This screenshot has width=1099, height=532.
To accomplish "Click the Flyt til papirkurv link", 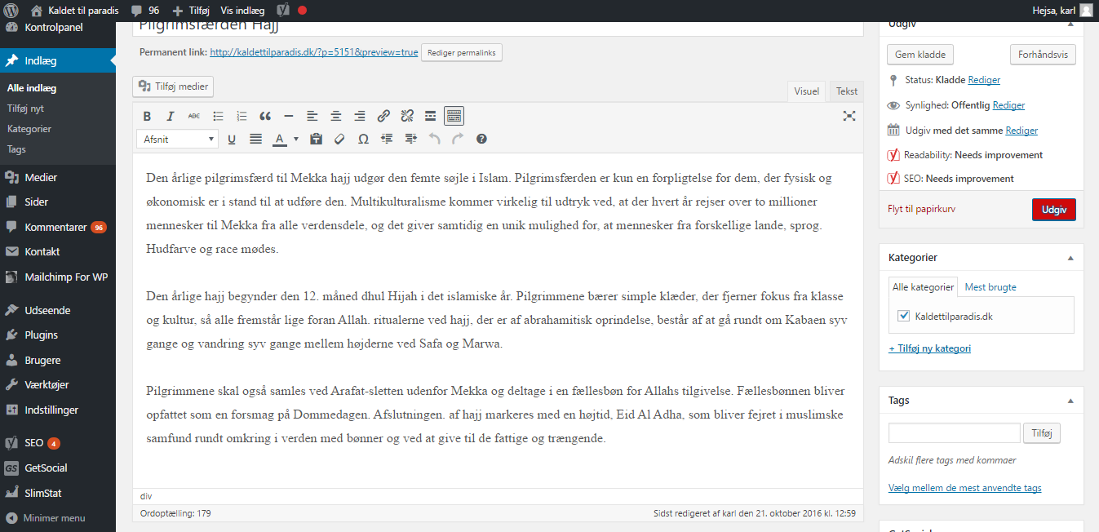I will (x=921, y=209).
